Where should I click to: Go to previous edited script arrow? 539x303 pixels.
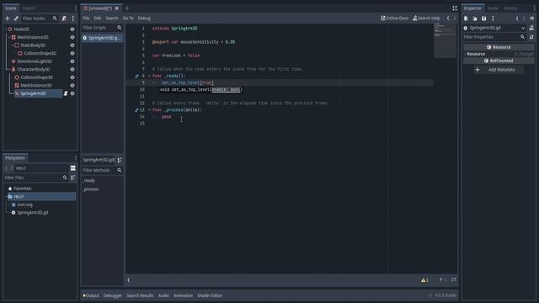[448, 18]
